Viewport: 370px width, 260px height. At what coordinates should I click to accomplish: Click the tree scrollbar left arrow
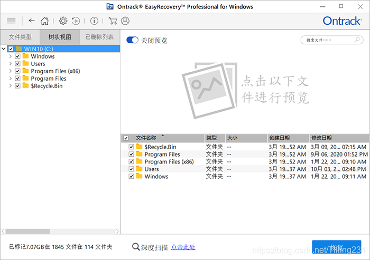pos(3,232)
